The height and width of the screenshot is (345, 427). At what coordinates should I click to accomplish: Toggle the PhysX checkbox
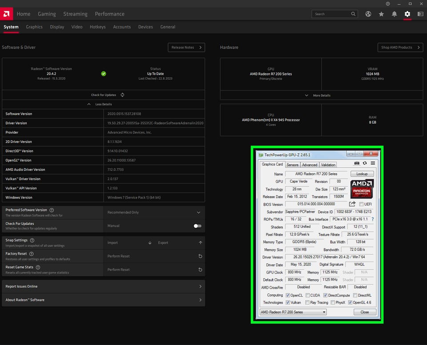333,302
